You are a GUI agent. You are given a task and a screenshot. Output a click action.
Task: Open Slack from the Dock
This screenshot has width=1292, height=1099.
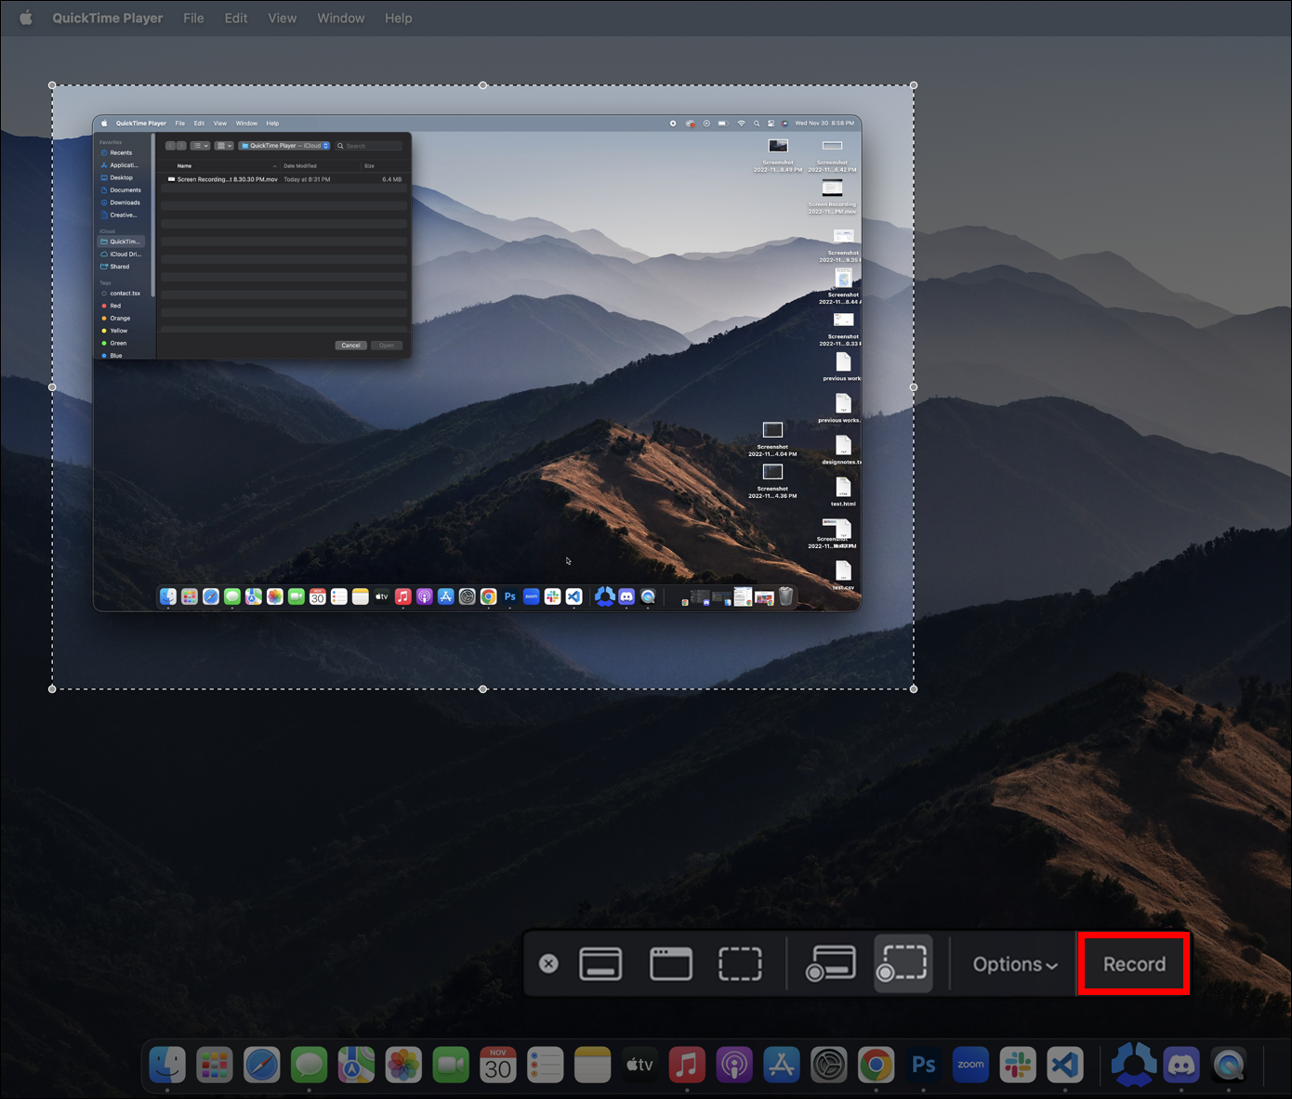tap(1018, 1065)
